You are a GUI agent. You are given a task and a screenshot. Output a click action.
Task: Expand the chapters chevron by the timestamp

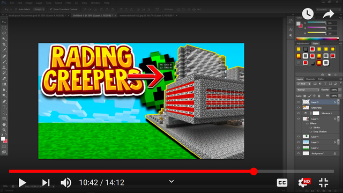(x=171, y=181)
